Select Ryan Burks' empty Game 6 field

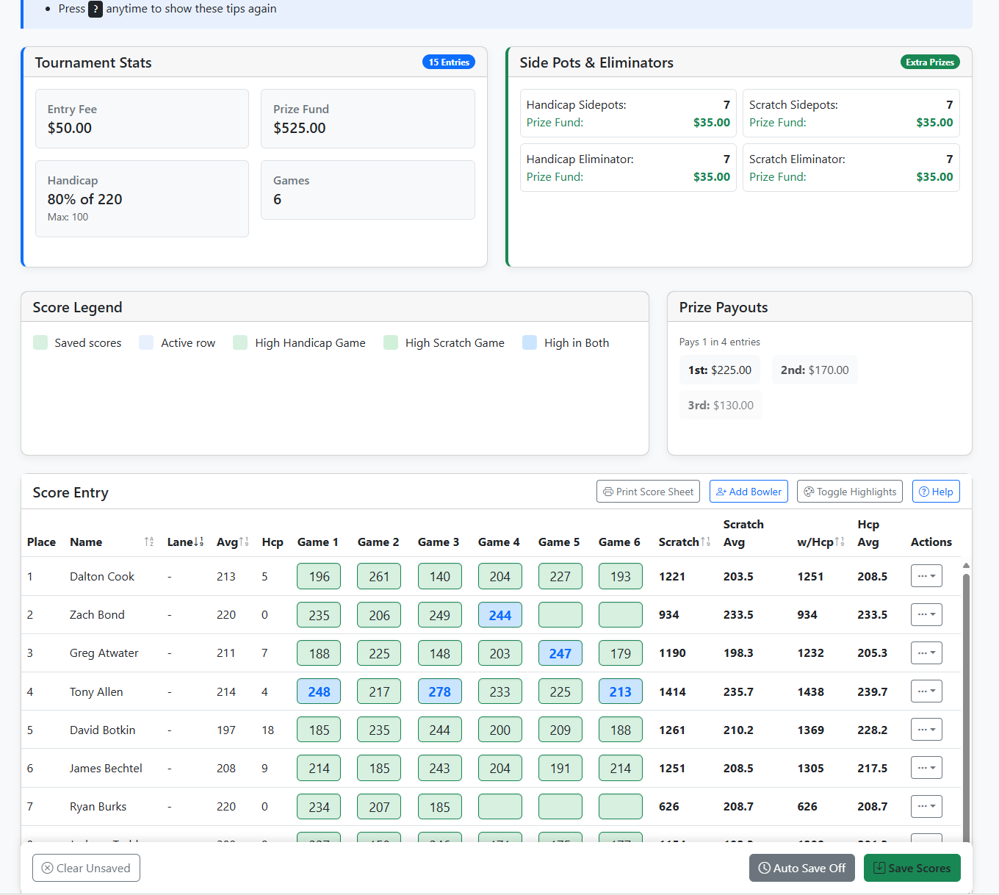click(620, 807)
